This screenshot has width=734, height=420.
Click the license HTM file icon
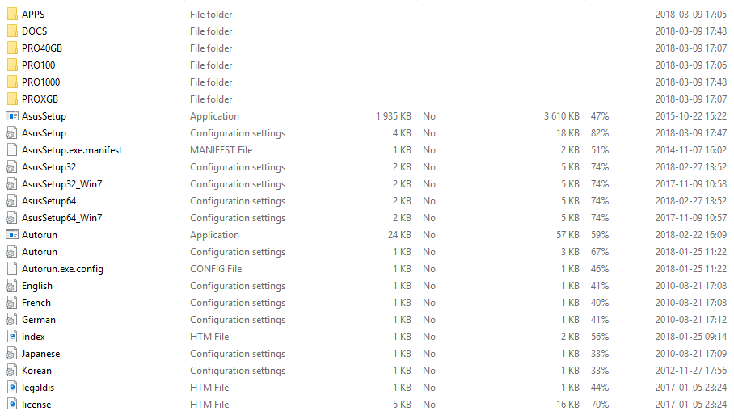click(12, 405)
